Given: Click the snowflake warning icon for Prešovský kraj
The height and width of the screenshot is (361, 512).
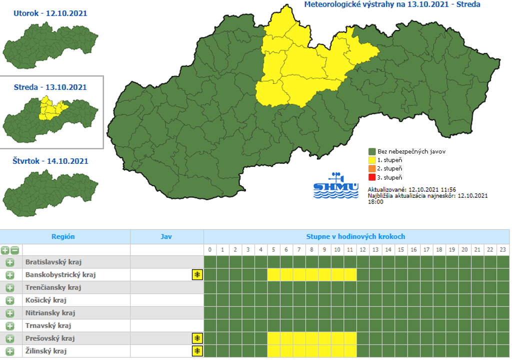Looking at the screenshot, I should (x=197, y=339).
